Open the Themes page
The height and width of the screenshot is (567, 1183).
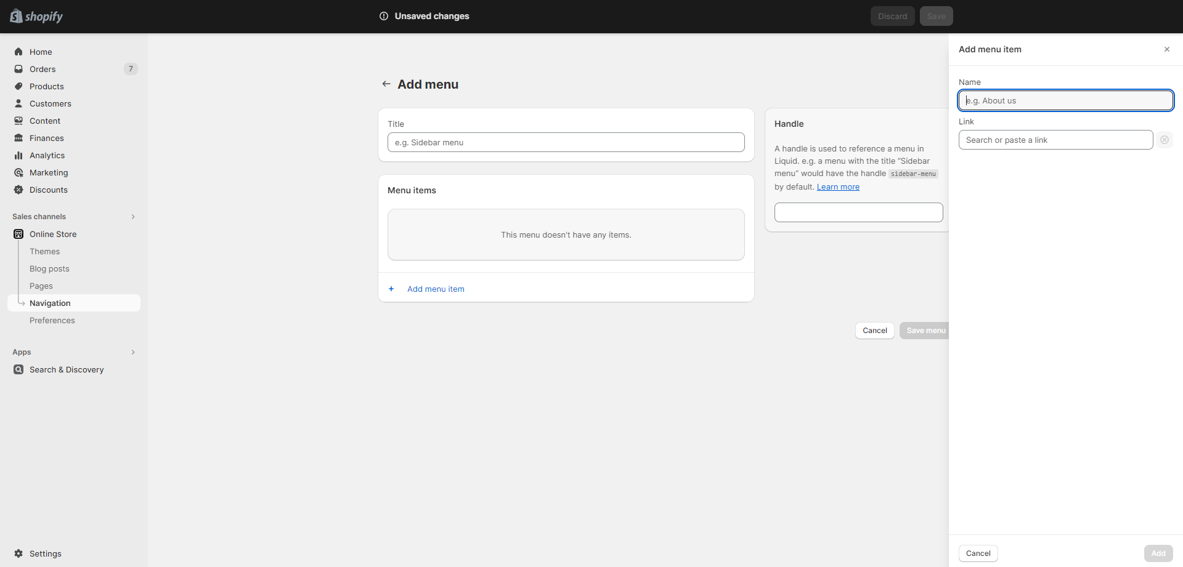tap(45, 251)
